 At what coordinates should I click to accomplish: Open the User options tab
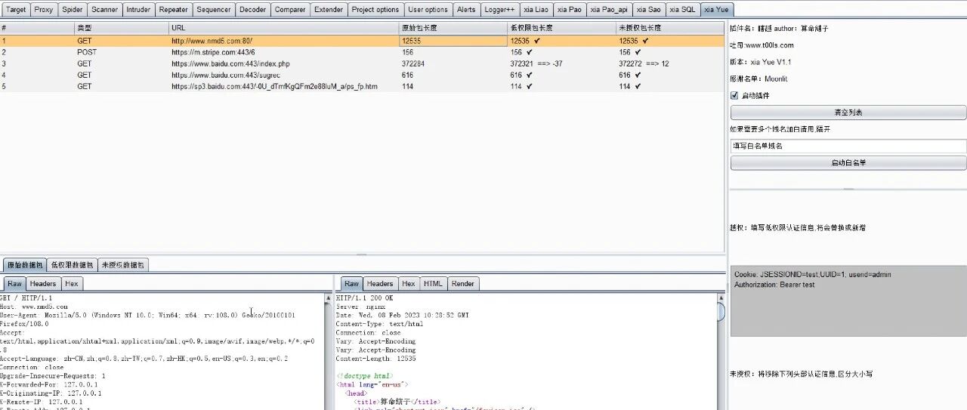(428, 10)
